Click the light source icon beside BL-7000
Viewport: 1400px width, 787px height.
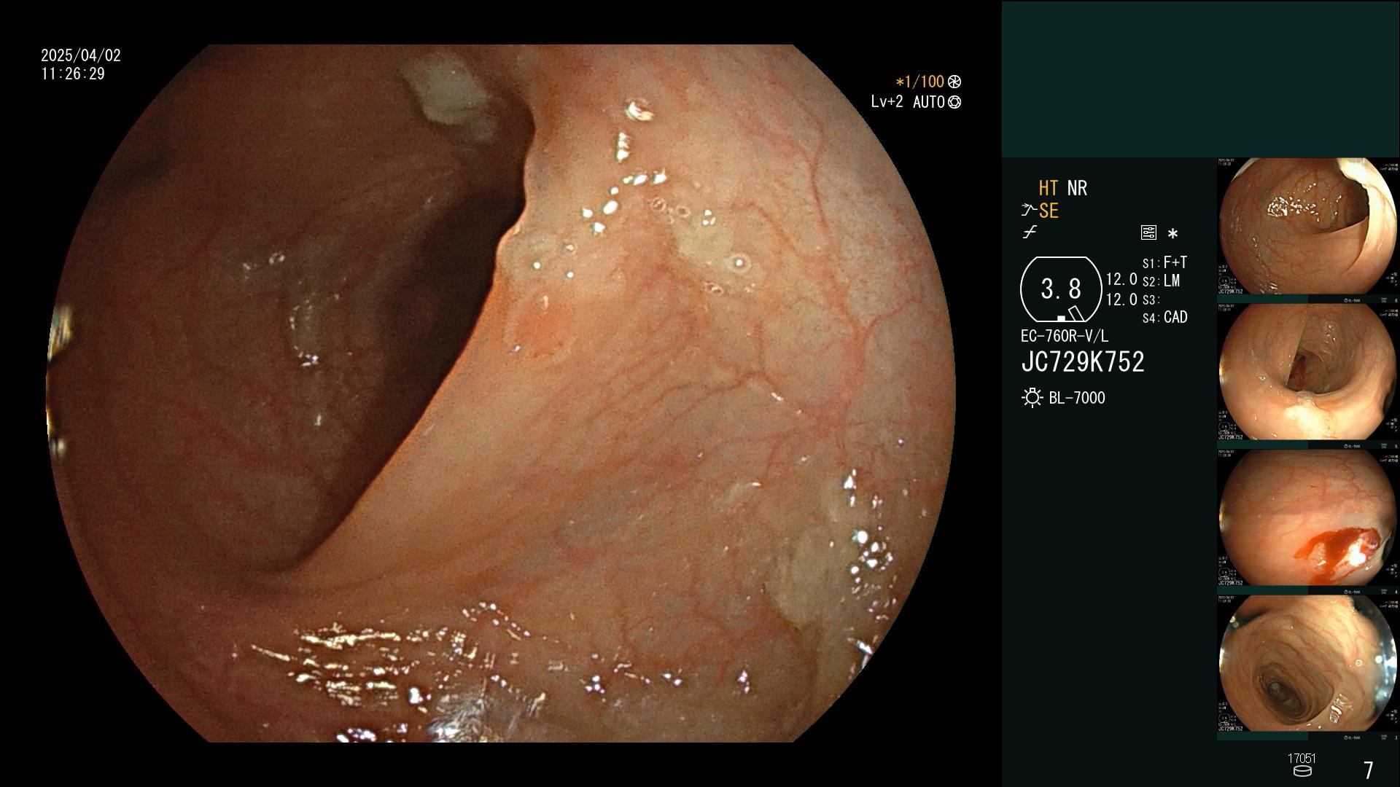click(x=1032, y=398)
